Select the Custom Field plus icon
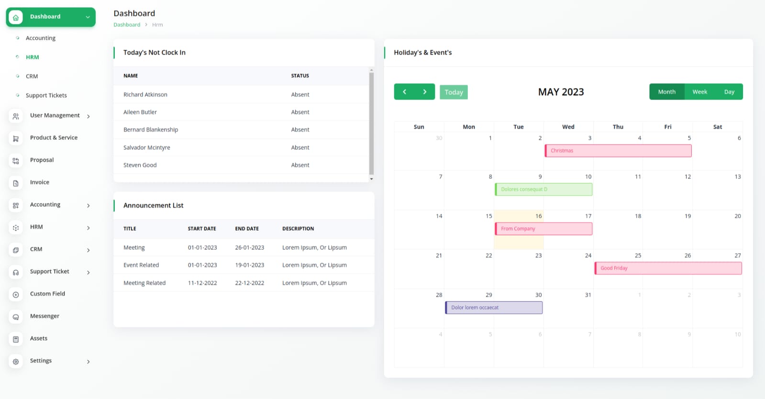 click(x=16, y=295)
